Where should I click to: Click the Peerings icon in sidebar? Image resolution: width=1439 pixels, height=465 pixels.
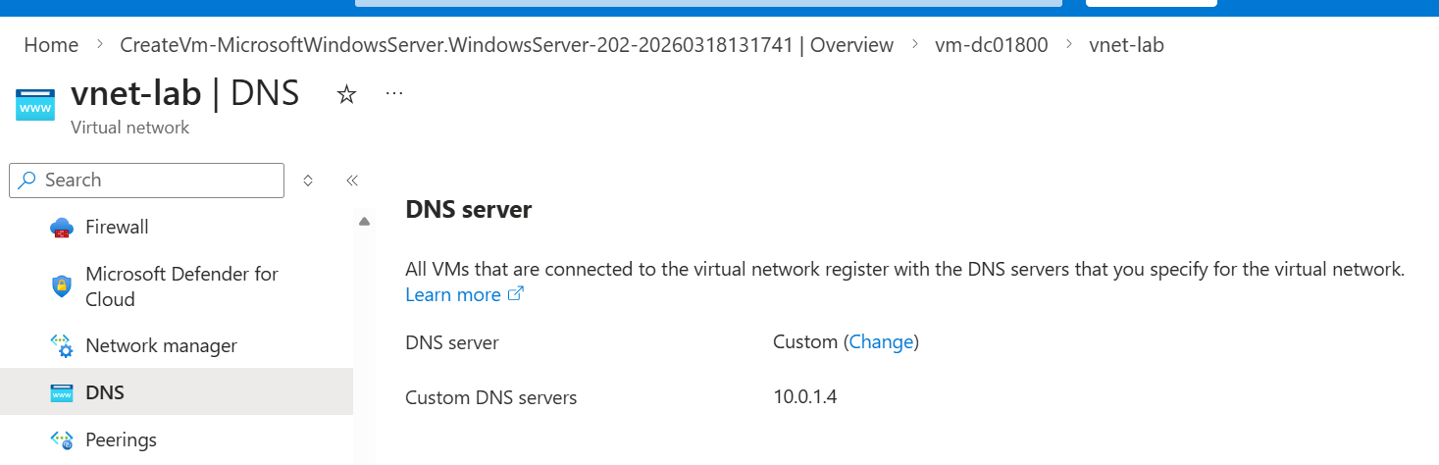pyautogui.click(x=62, y=440)
